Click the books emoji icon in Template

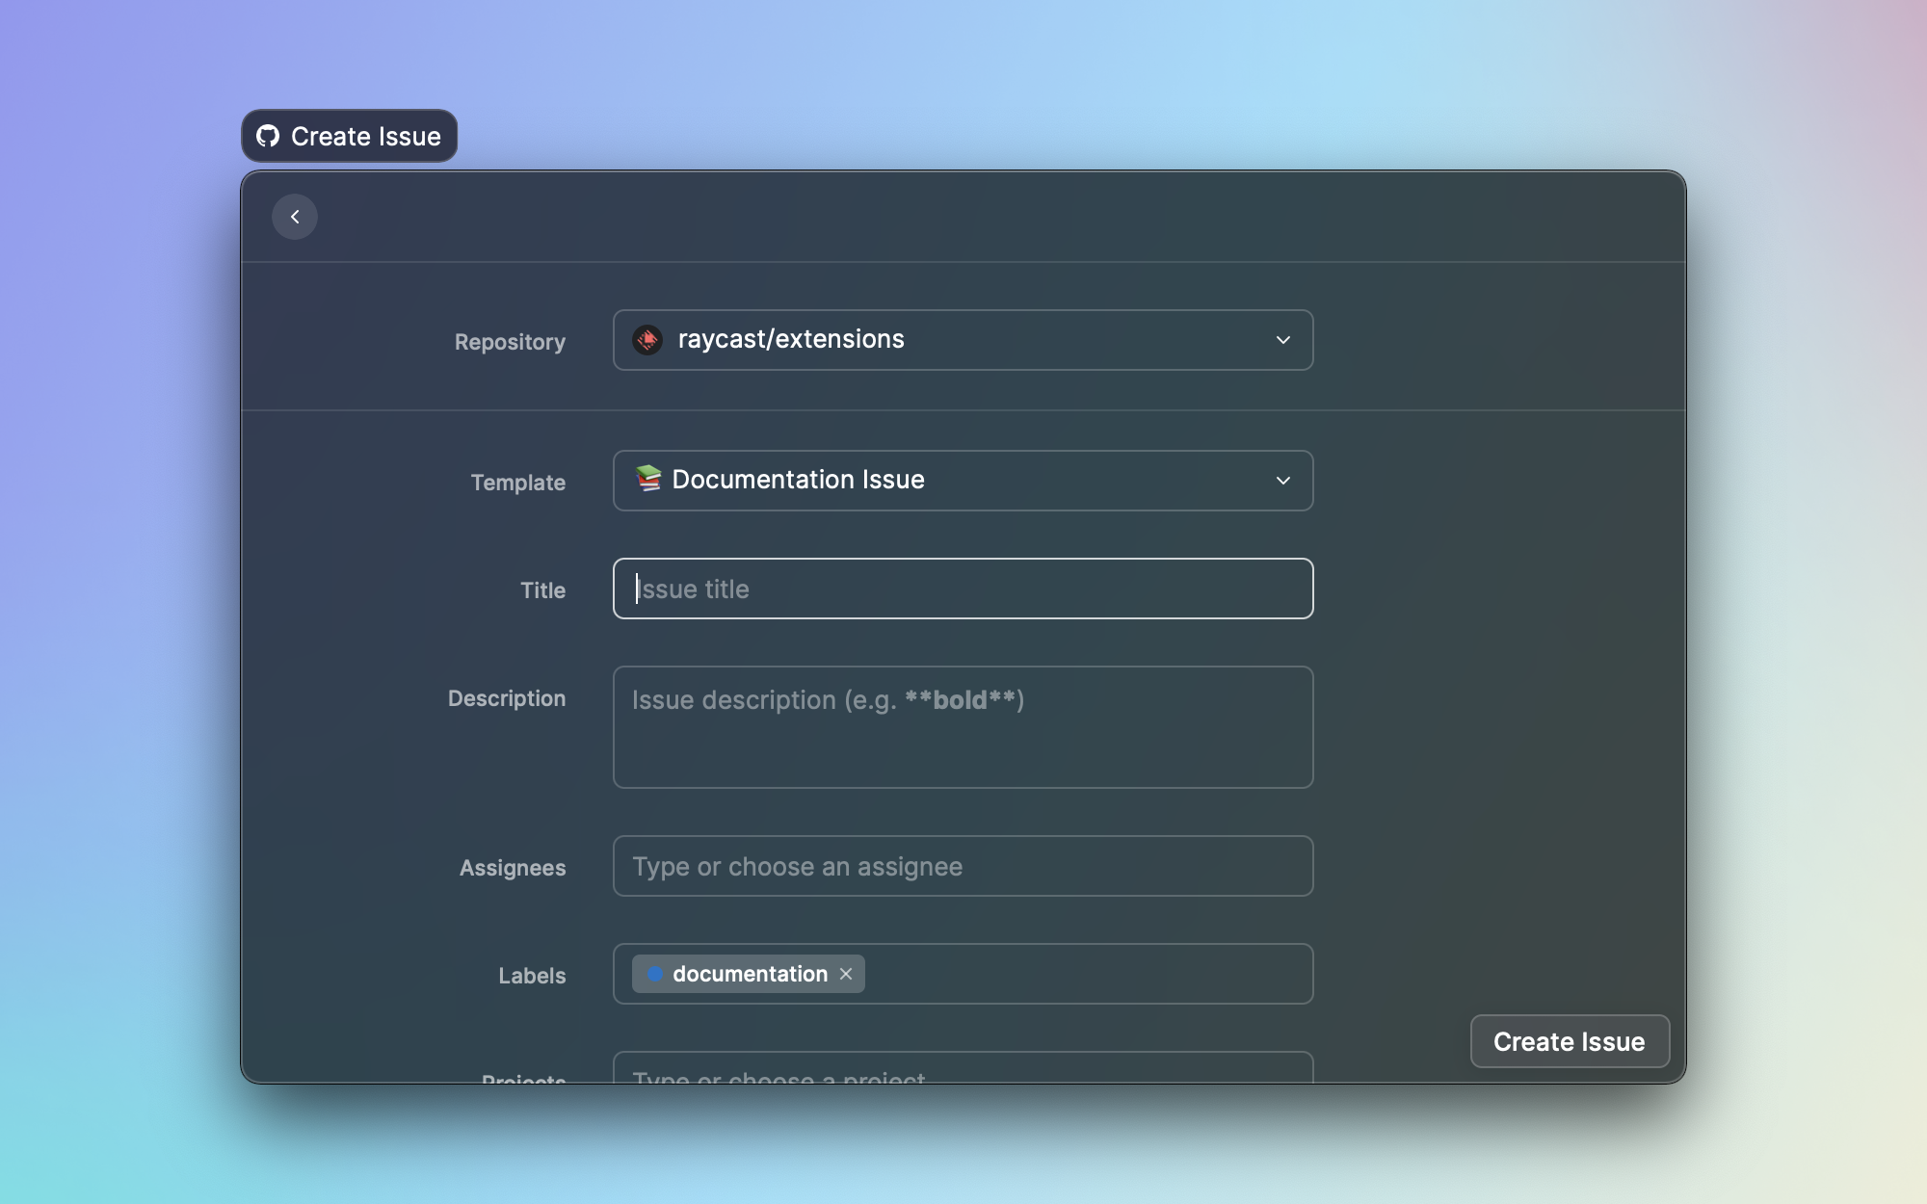coord(648,479)
